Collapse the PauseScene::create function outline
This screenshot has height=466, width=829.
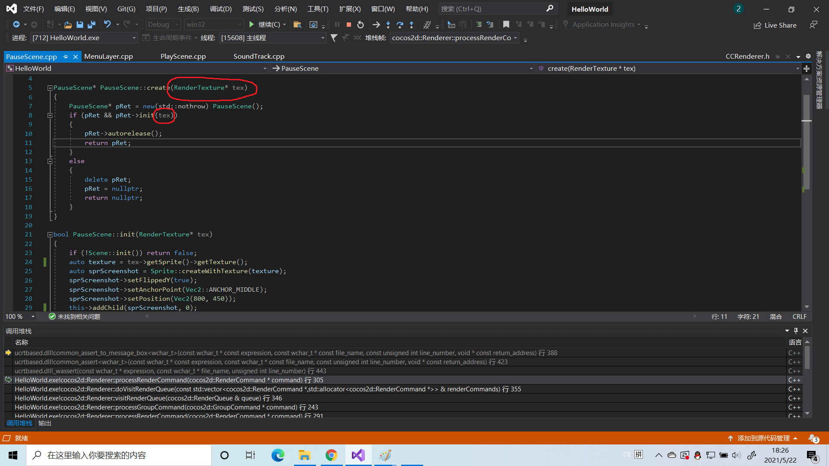tap(50, 88)
